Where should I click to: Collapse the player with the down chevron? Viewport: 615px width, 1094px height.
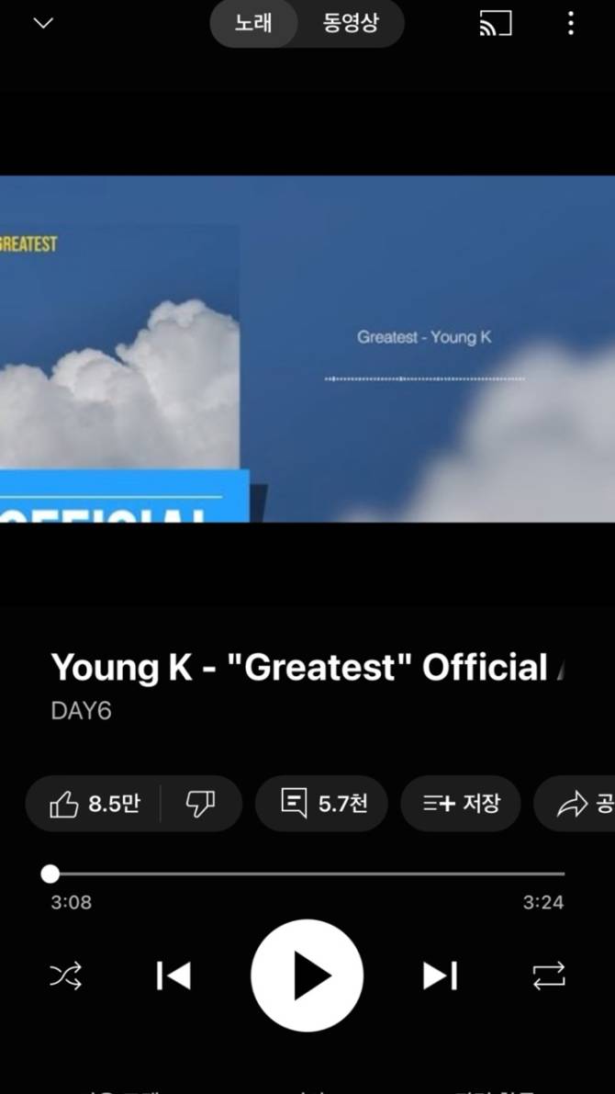point(43,23)
